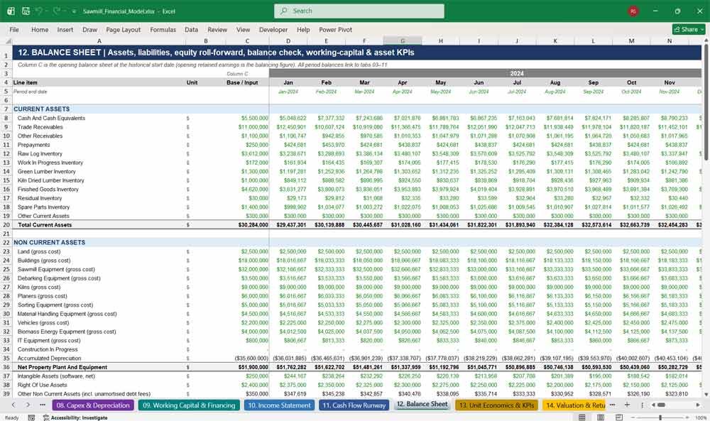Open the Review ribbon tab
The height and width of the screenshot is (421, 710).
(x=217, y=29)
